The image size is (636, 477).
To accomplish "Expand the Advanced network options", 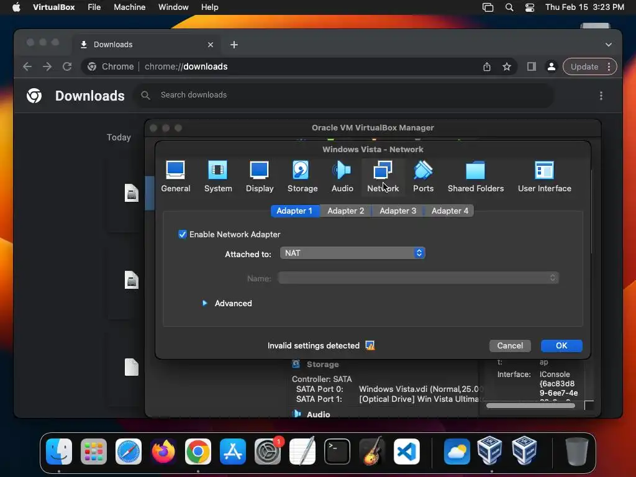I will 205,303.
